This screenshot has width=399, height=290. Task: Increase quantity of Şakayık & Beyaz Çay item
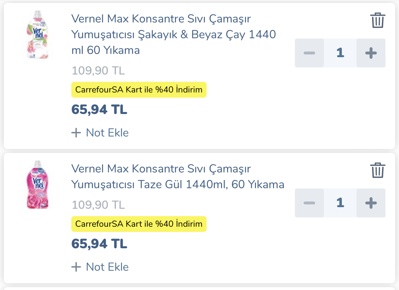click(371, 53)
